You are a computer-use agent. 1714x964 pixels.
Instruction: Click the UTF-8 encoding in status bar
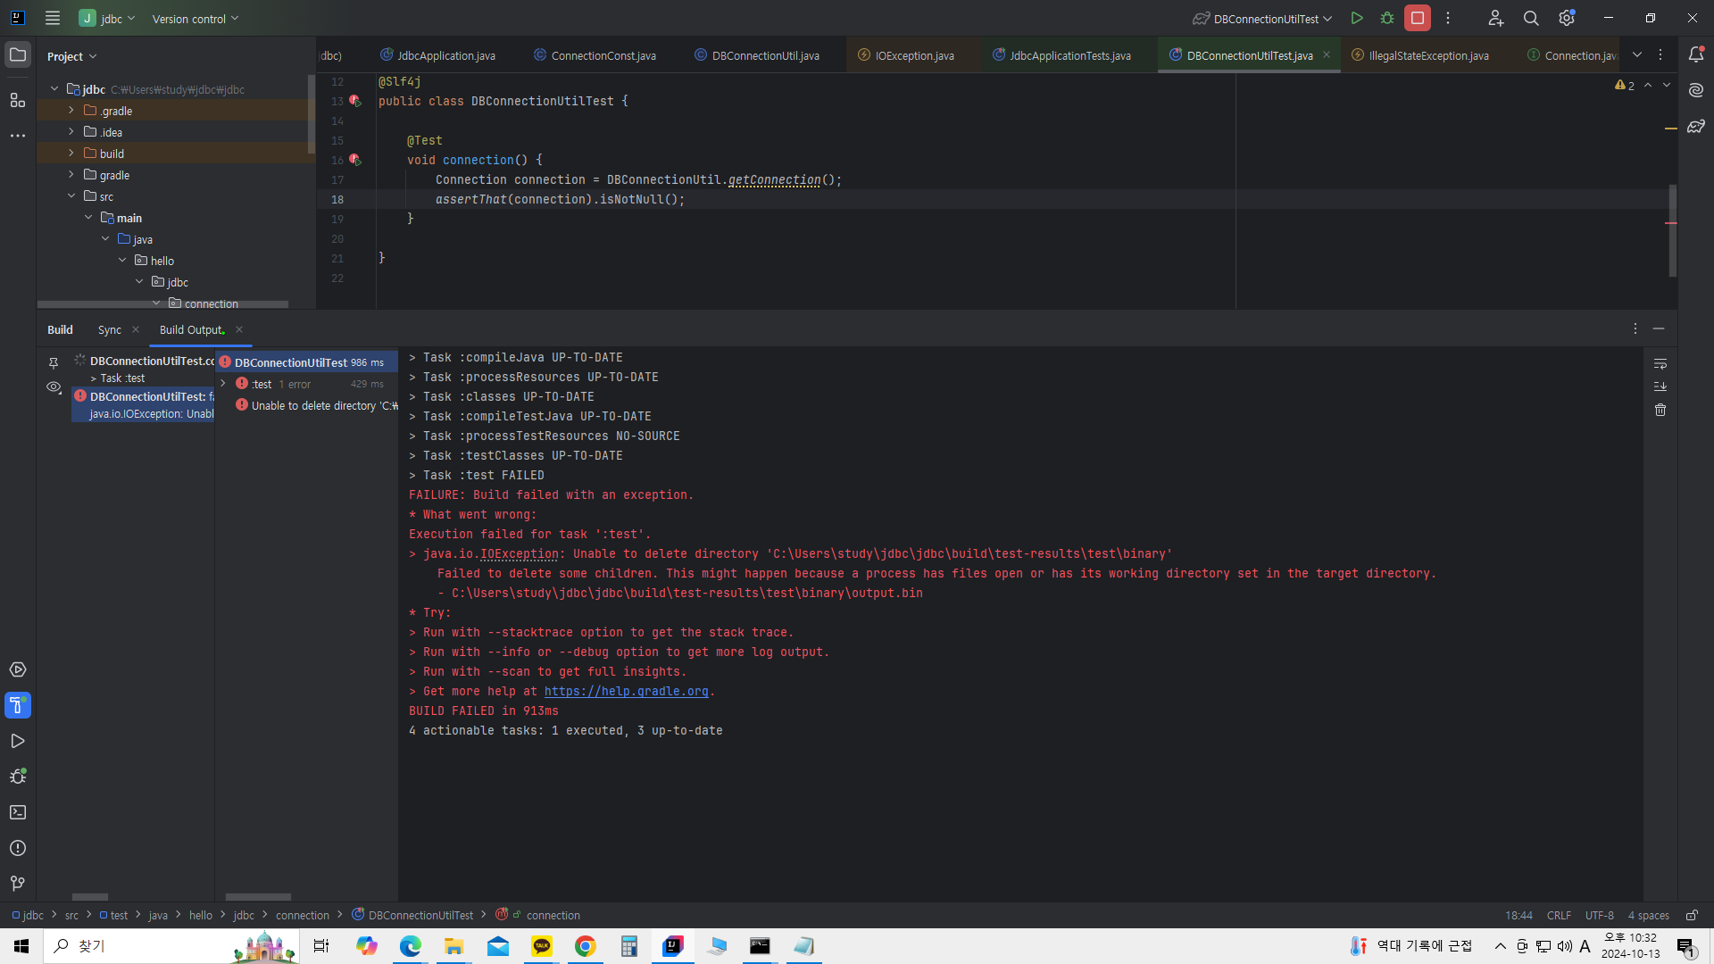tap(1599, 915)
